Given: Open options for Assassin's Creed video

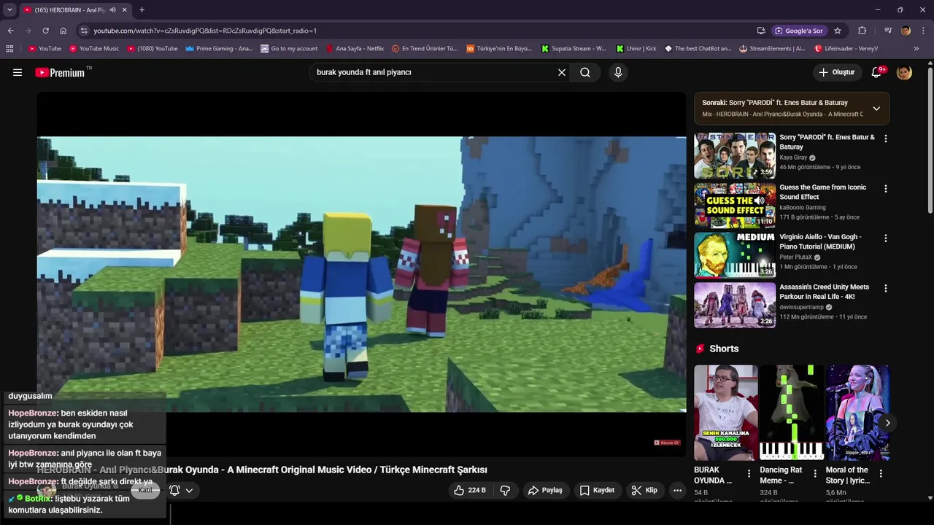Looking at the screenshot, I should click(x=886, y=288).
